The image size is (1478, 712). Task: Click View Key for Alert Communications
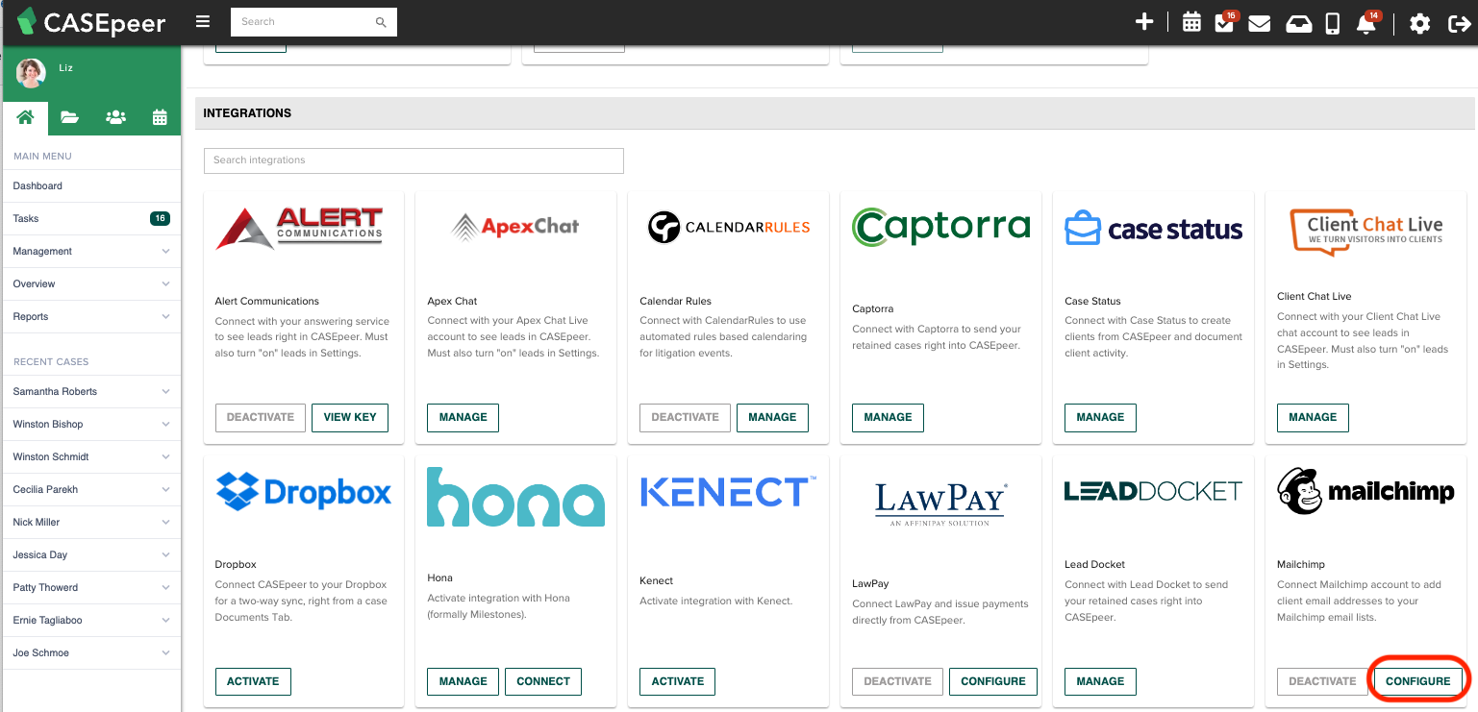click(x=350, y=418)
